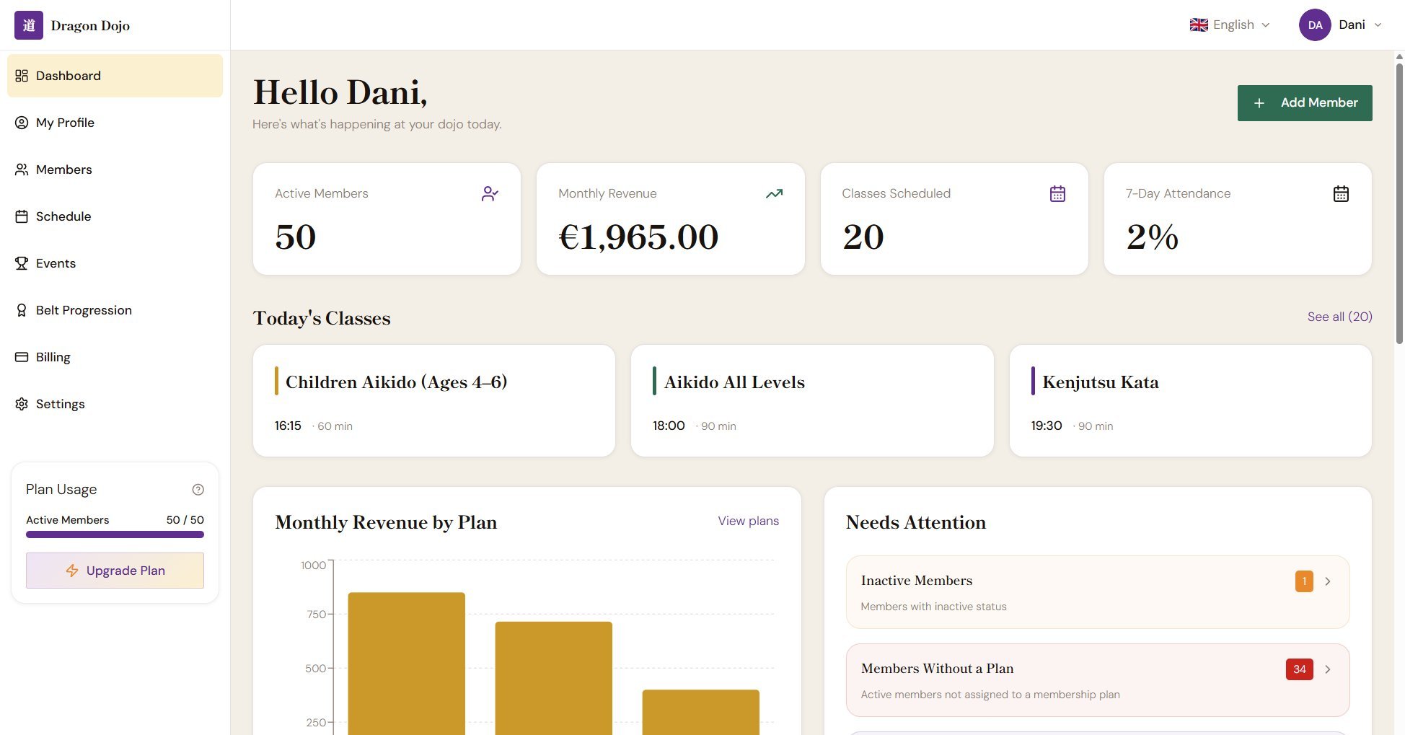The height and width of the screenshot is (735, 1405).
Task: Open the View plans link
Action: 748,521
